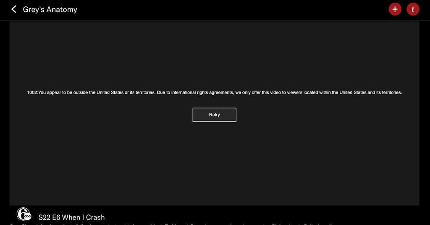This screenshot has width=430, height=225.
Task: Add Grey's Anatomy with the plus icon
Action: tap(395, 9)
